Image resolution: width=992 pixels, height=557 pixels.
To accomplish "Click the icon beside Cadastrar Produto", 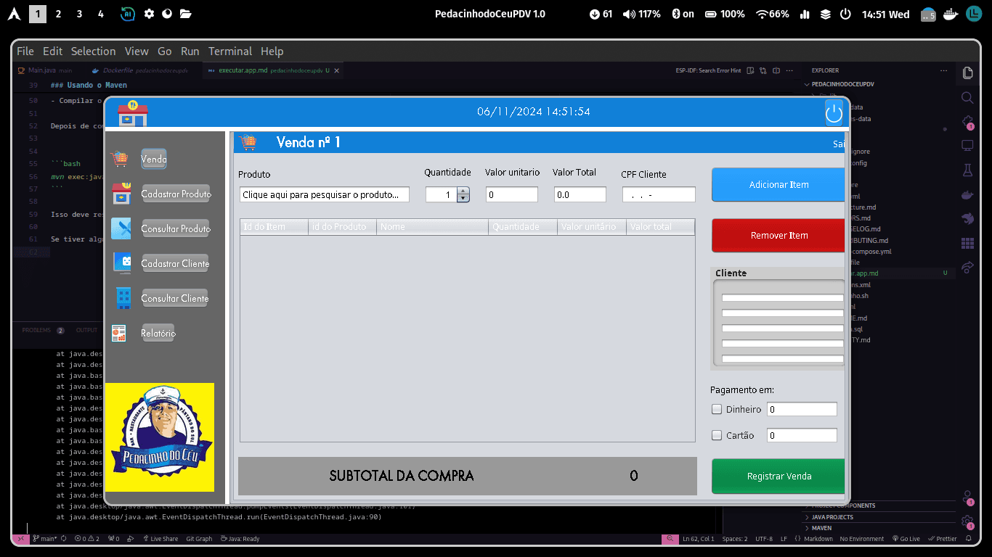I will pos(121,194).
